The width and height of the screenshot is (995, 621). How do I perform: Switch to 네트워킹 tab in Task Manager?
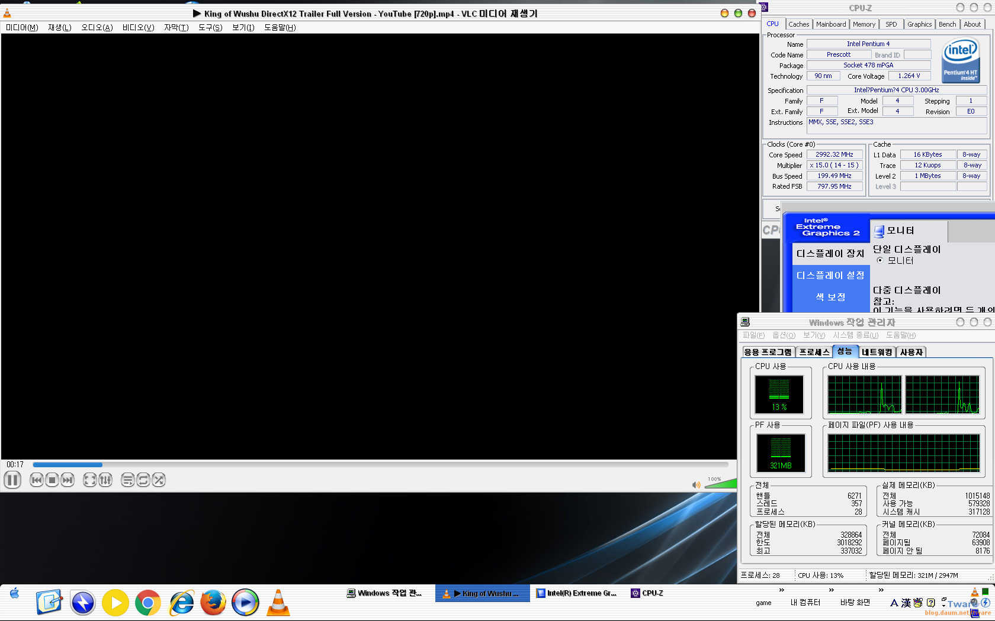pos(877,352)
